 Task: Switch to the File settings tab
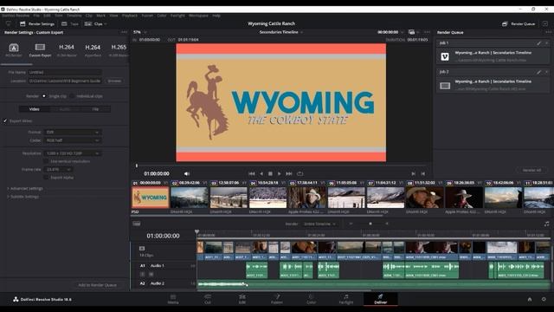tap(95, 109)
